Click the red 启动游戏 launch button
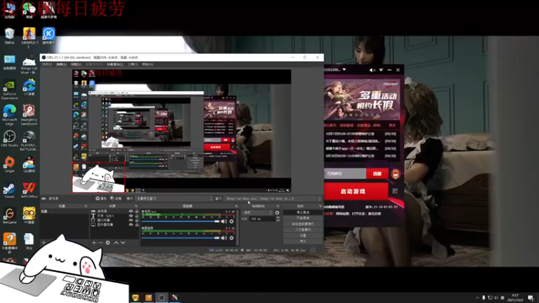 (356, 191)
